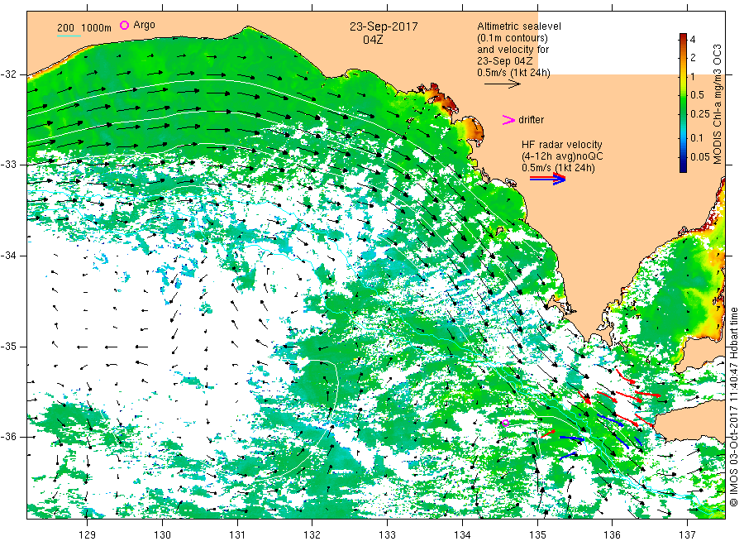Click the 133 longitude axis label

[387, 535]
